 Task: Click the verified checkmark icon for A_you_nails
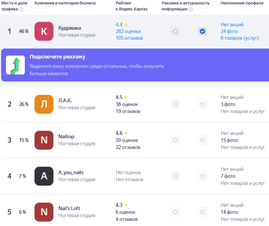202,176
